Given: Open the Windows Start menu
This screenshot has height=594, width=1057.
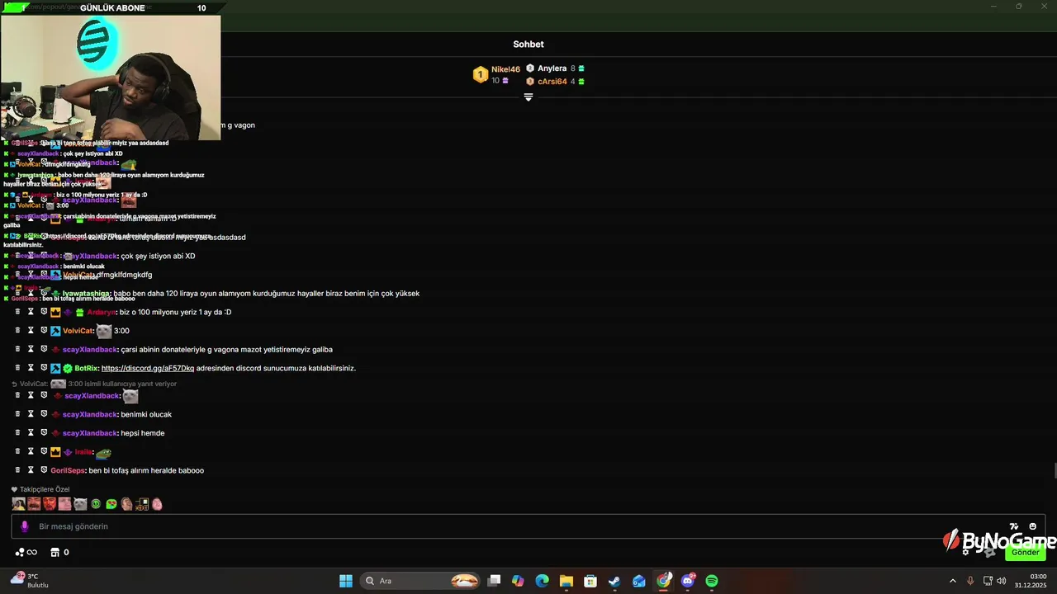Looking at the screenshot, I should [346, 581].
